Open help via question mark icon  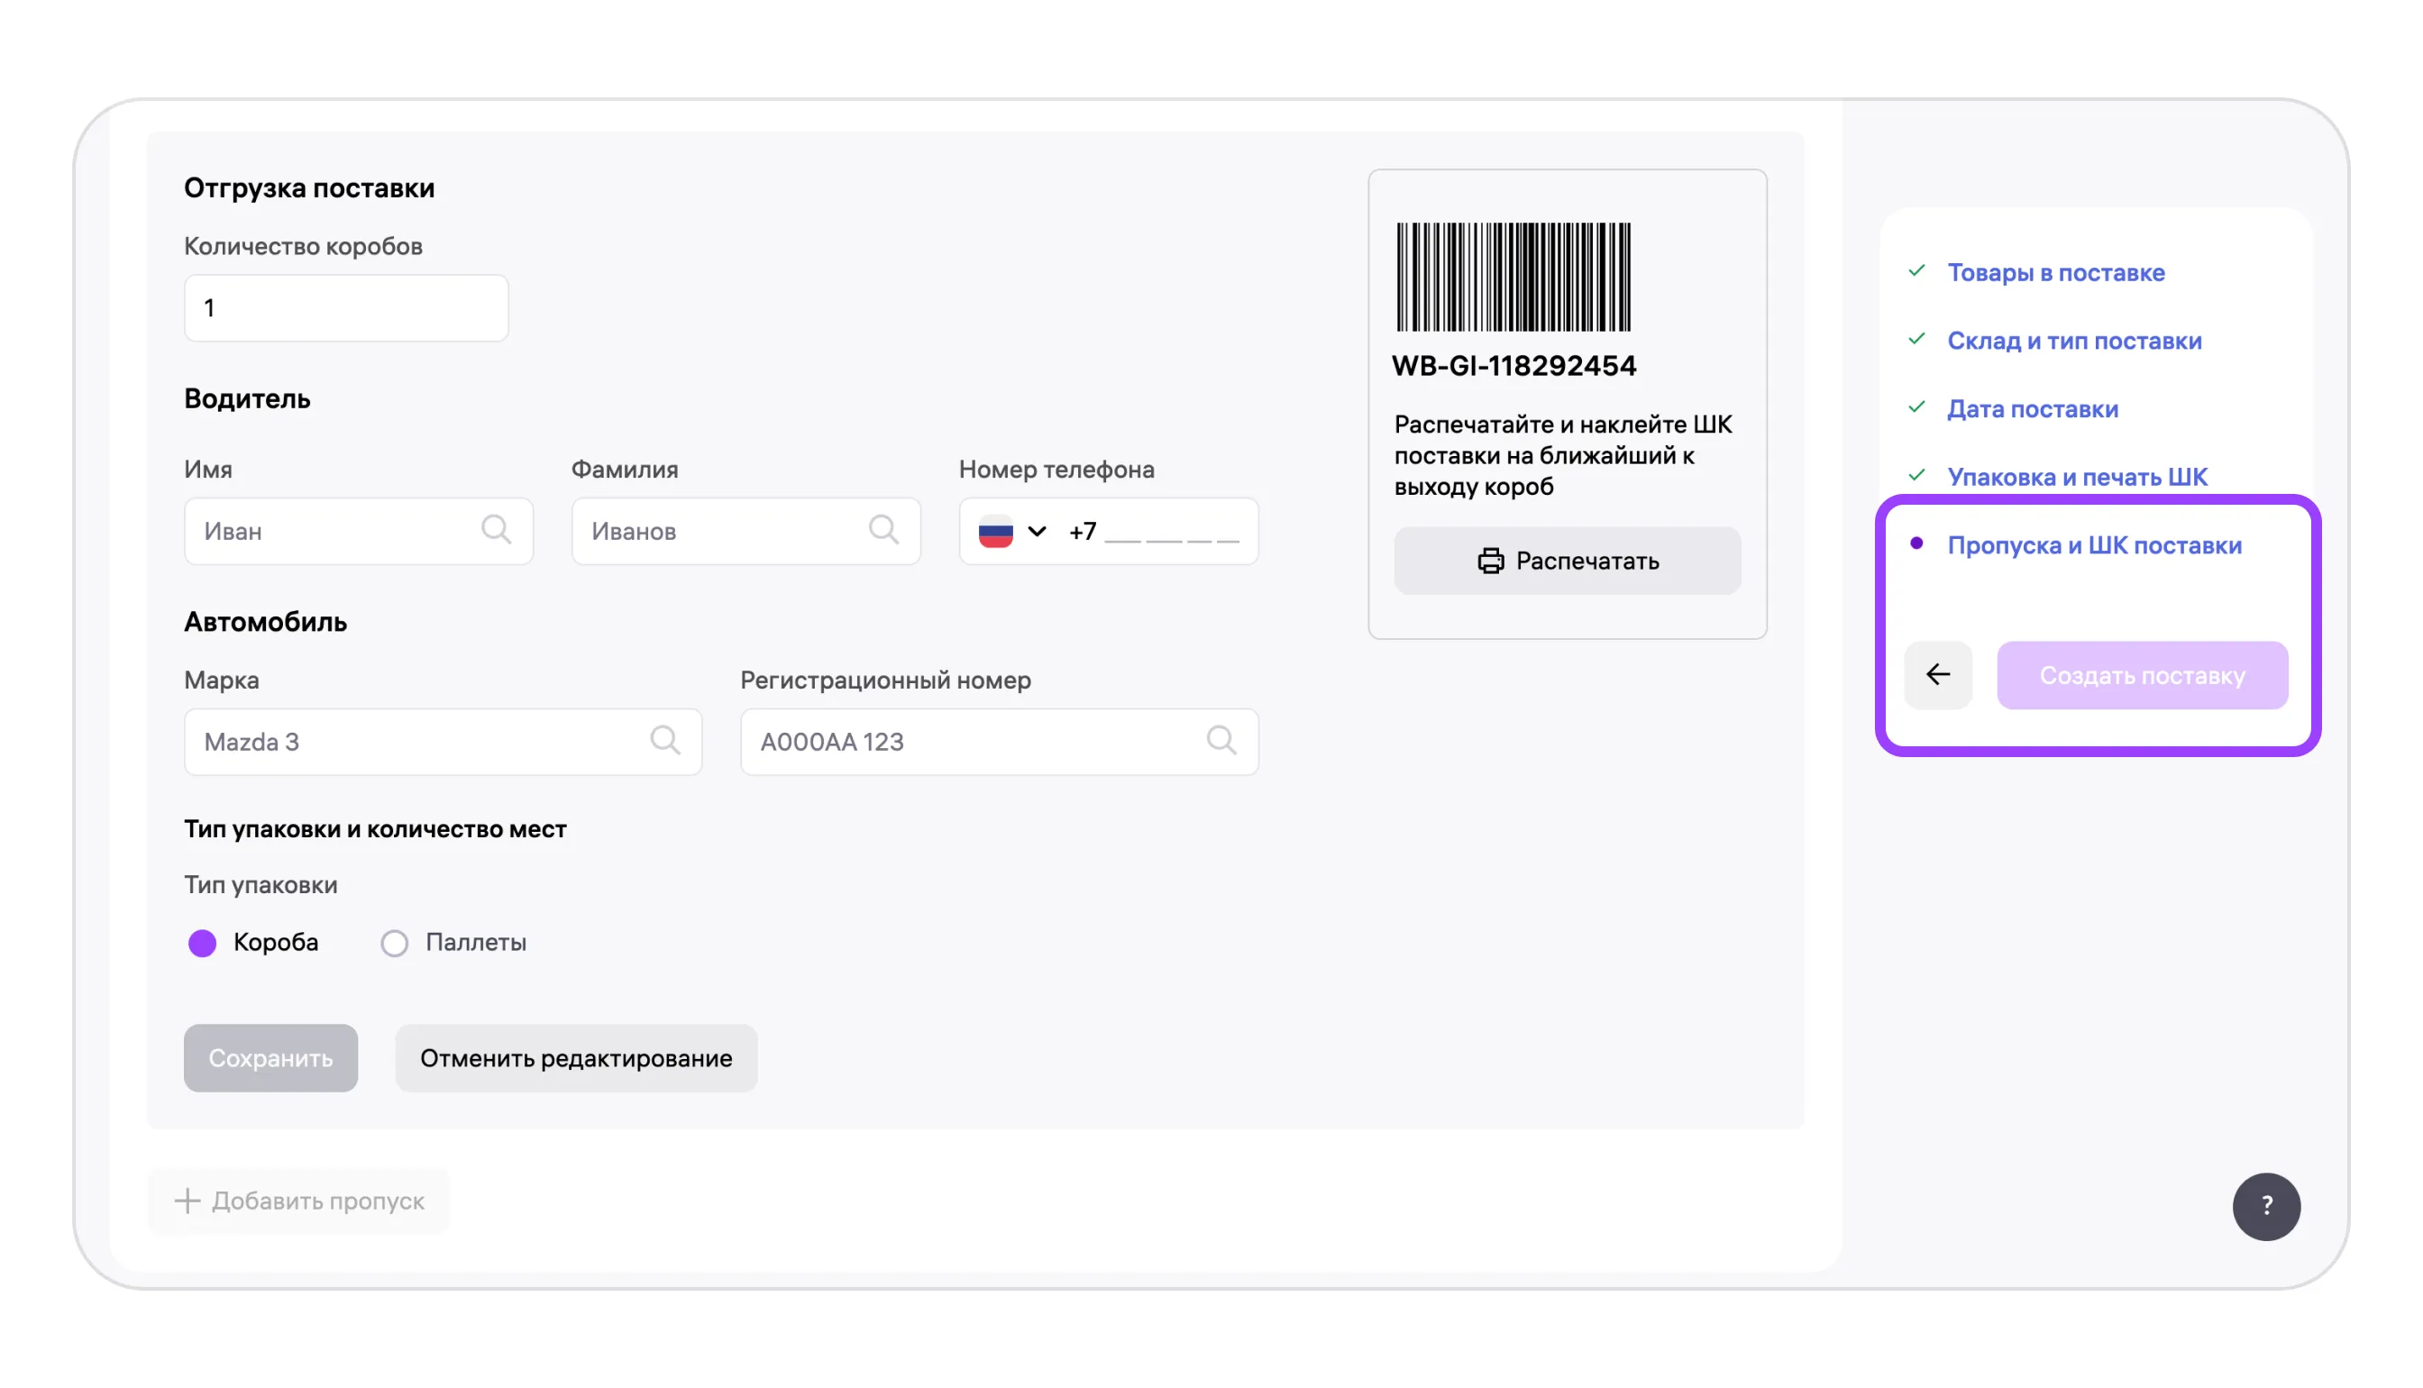click(2266, 1206)
